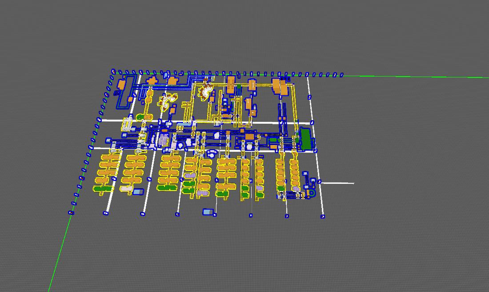Click the green horizon line on the right

[422, 77]
